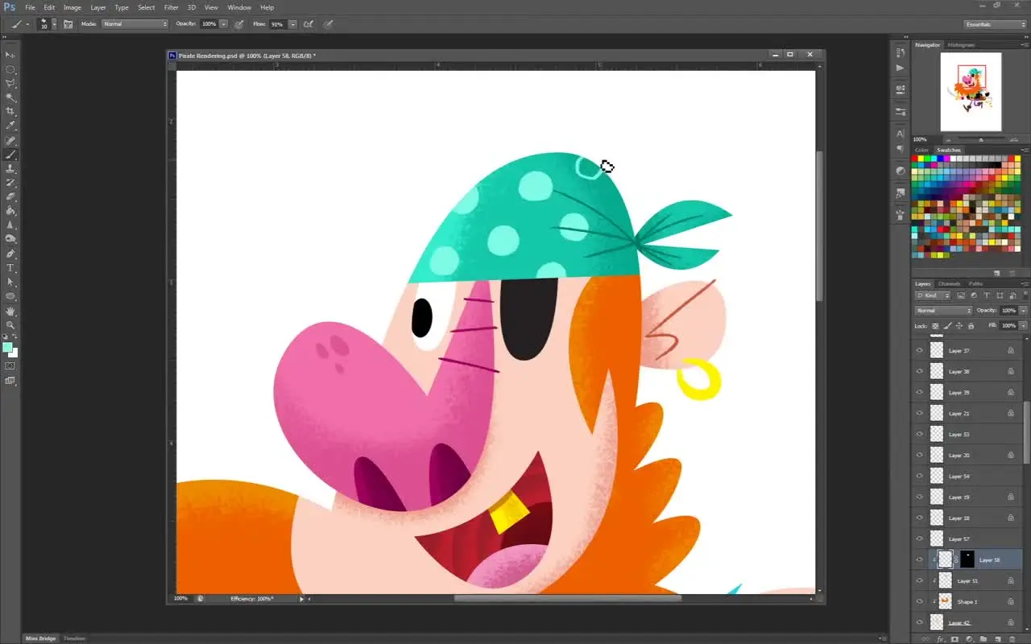
Task: Click the Layer 58 mask thumbnail
Action: click(x=967, y=559)
